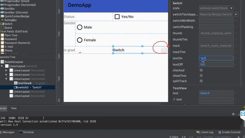
Task: Click the Gradle Console icon
Action: [220, 132]
